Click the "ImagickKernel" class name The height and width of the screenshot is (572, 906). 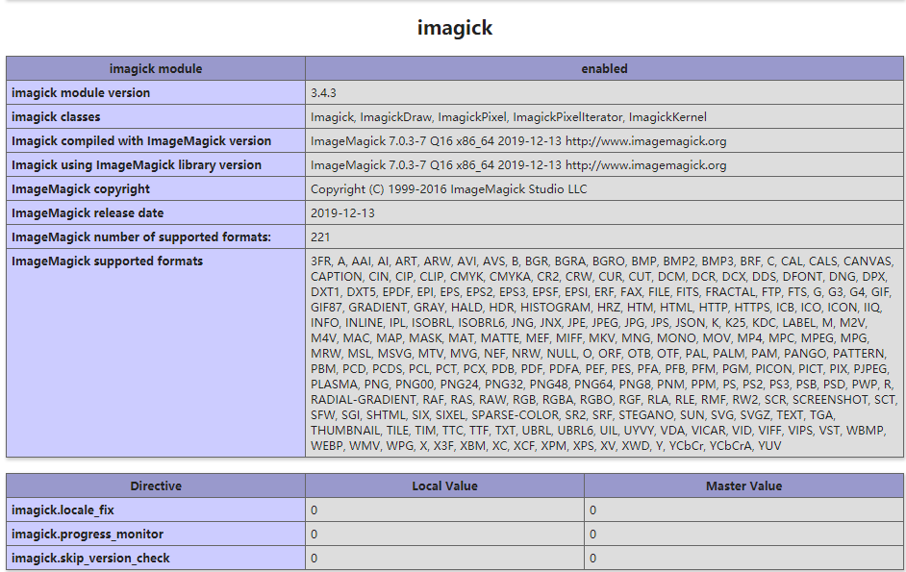667,117
